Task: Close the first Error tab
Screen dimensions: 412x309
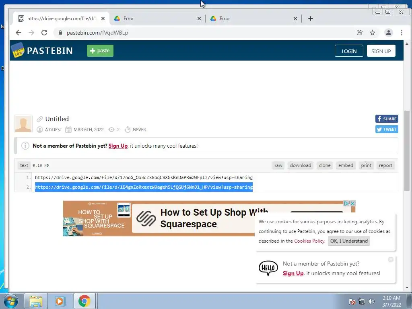Action: [199, 19]
